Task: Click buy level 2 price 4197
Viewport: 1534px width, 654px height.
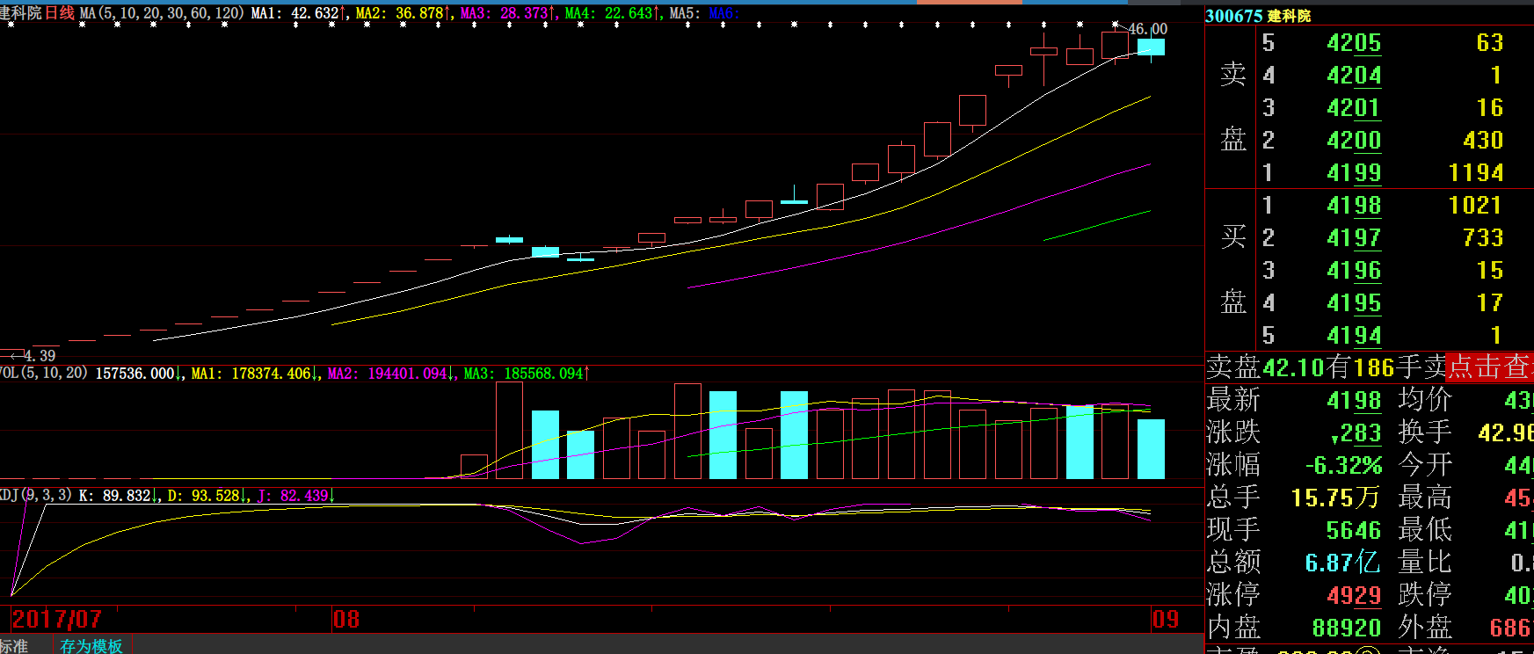Action: (1354, 238)
